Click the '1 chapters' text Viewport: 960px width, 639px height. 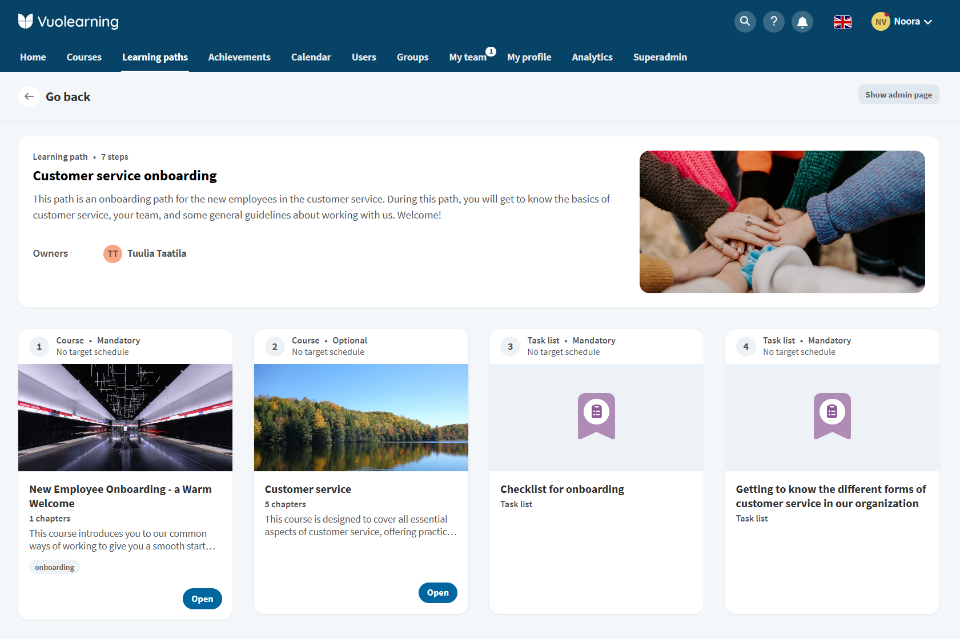click(x=50, y=519)
